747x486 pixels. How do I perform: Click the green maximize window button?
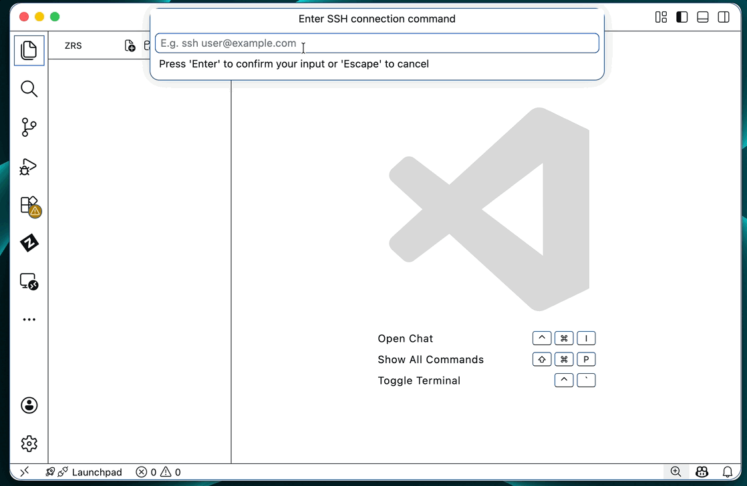(55, 17)
